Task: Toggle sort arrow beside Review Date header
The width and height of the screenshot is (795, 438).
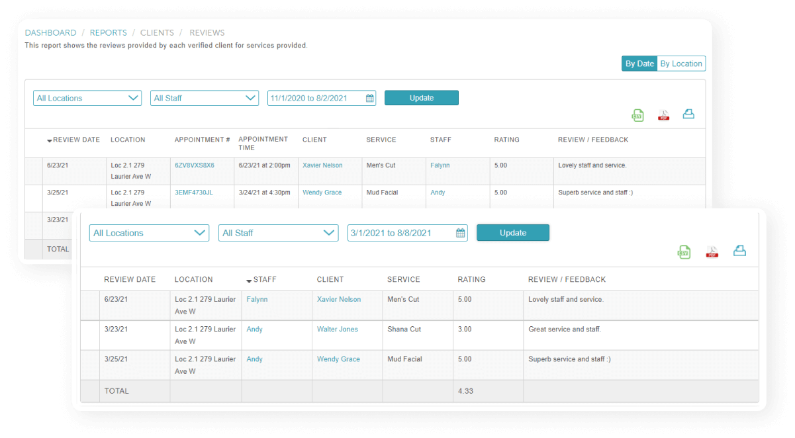Action: click(x=49, y=140)
